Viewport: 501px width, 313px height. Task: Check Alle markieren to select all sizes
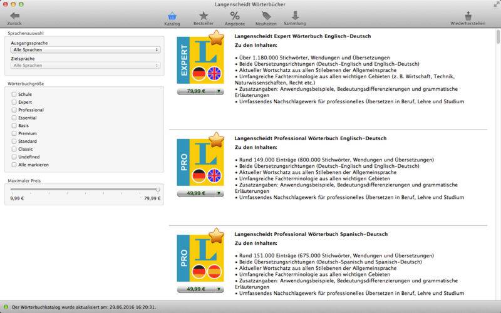pos(14,165)
